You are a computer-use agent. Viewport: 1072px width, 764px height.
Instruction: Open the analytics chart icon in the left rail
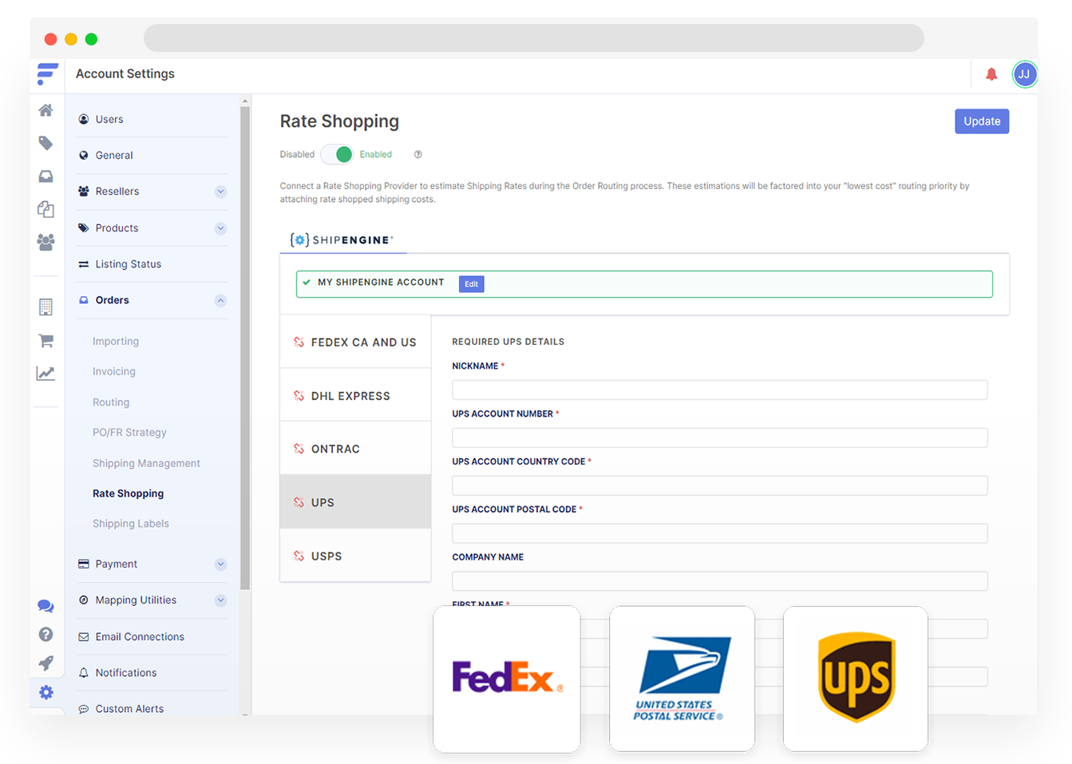coord(46,373)
